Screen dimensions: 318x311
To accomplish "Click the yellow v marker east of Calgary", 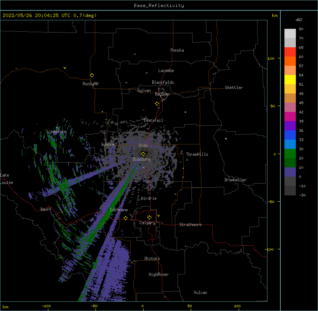I will [x=158, y=216].
